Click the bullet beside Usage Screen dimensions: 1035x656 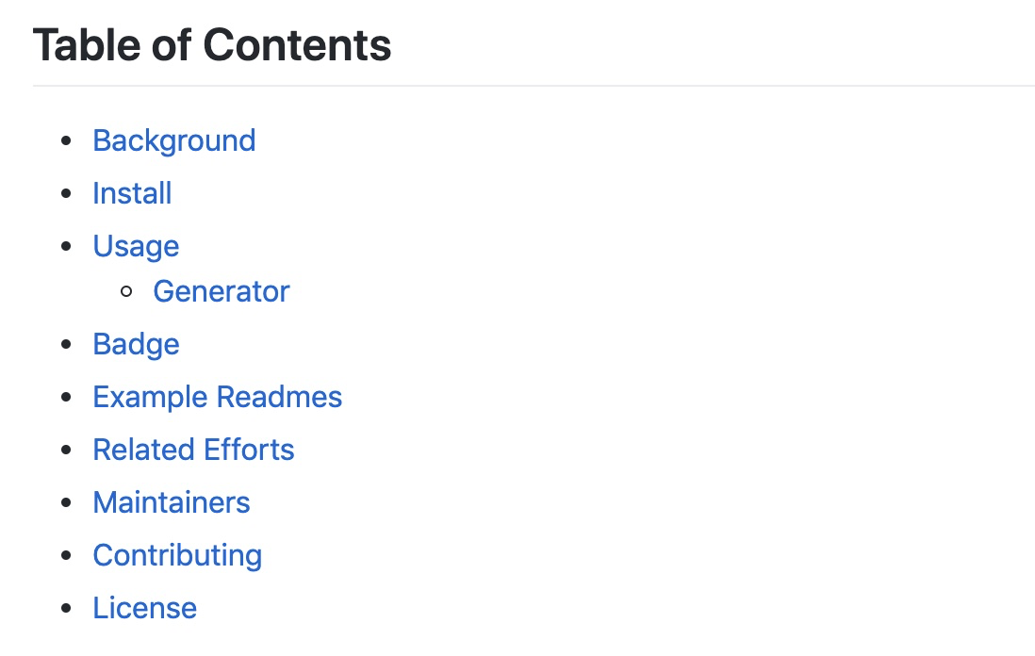point(65,247)
